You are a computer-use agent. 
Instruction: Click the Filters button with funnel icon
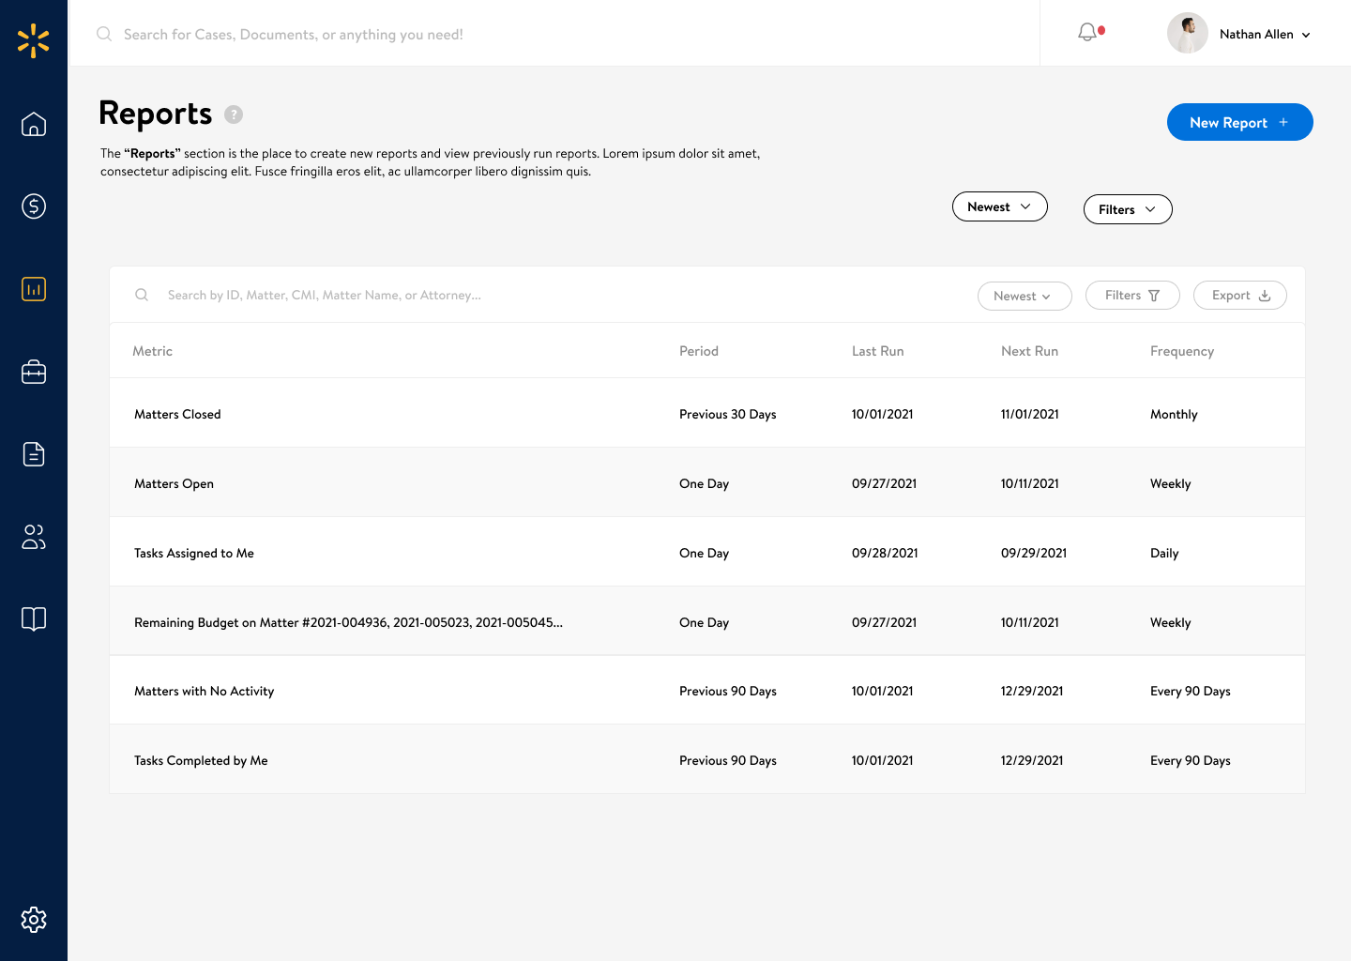1131,296
